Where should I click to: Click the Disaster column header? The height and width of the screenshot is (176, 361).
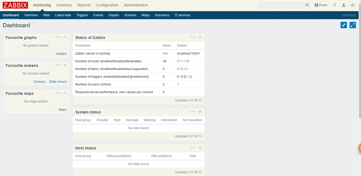[102, 120]
